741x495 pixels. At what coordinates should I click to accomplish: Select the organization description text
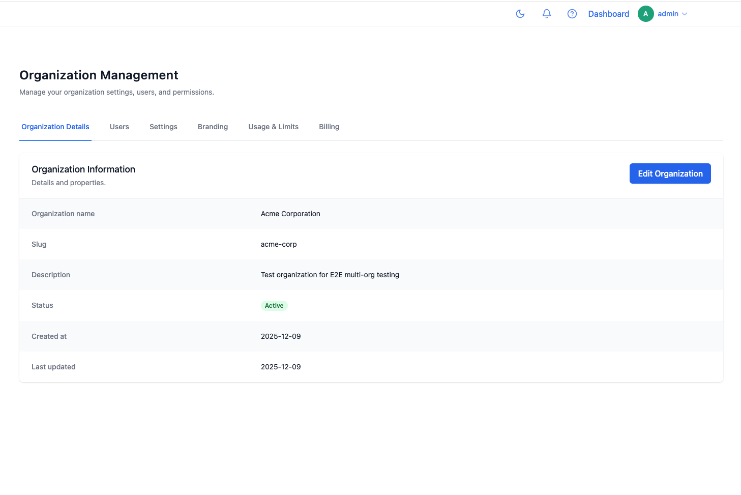(330, 275)
